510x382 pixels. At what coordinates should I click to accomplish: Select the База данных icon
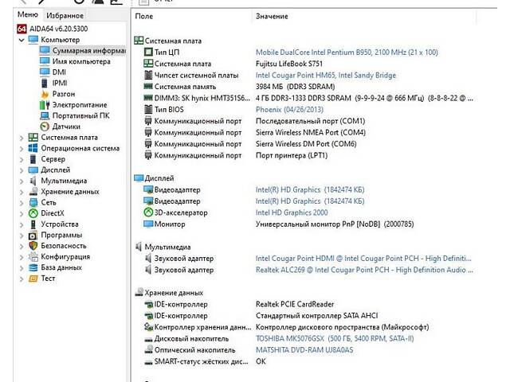(33, 267)
